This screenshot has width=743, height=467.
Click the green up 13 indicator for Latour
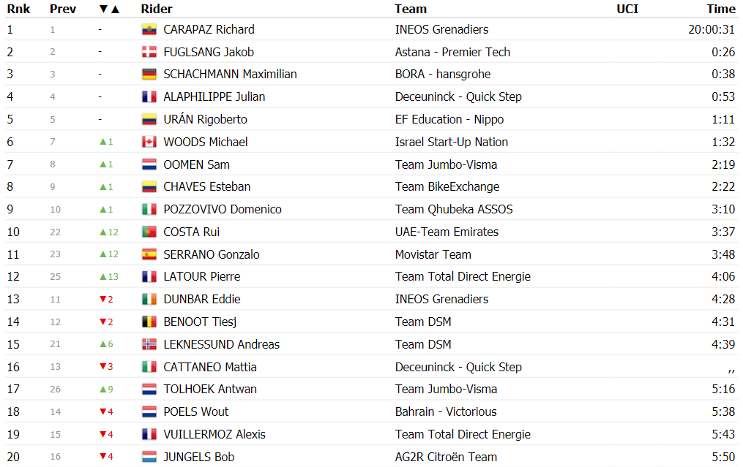[109, 277]
